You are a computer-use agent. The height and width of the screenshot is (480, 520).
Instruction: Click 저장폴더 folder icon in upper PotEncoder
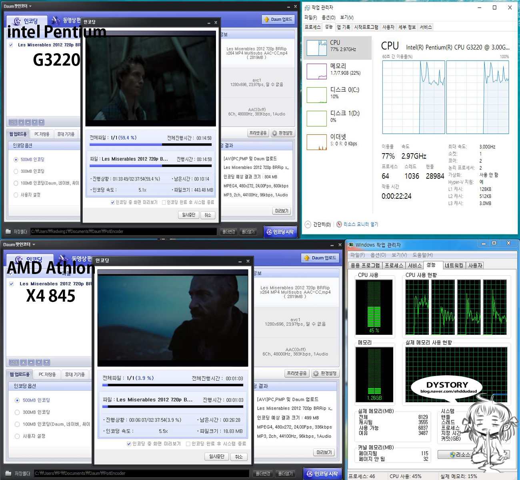click(8, 232)
